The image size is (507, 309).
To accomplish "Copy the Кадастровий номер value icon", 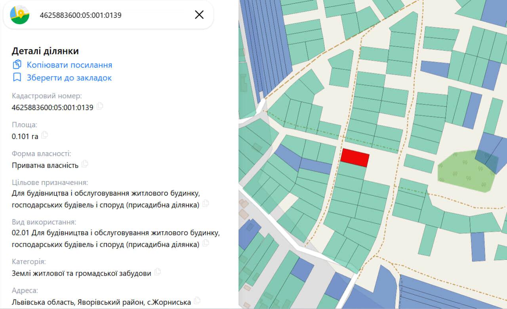I will [100, 106].
